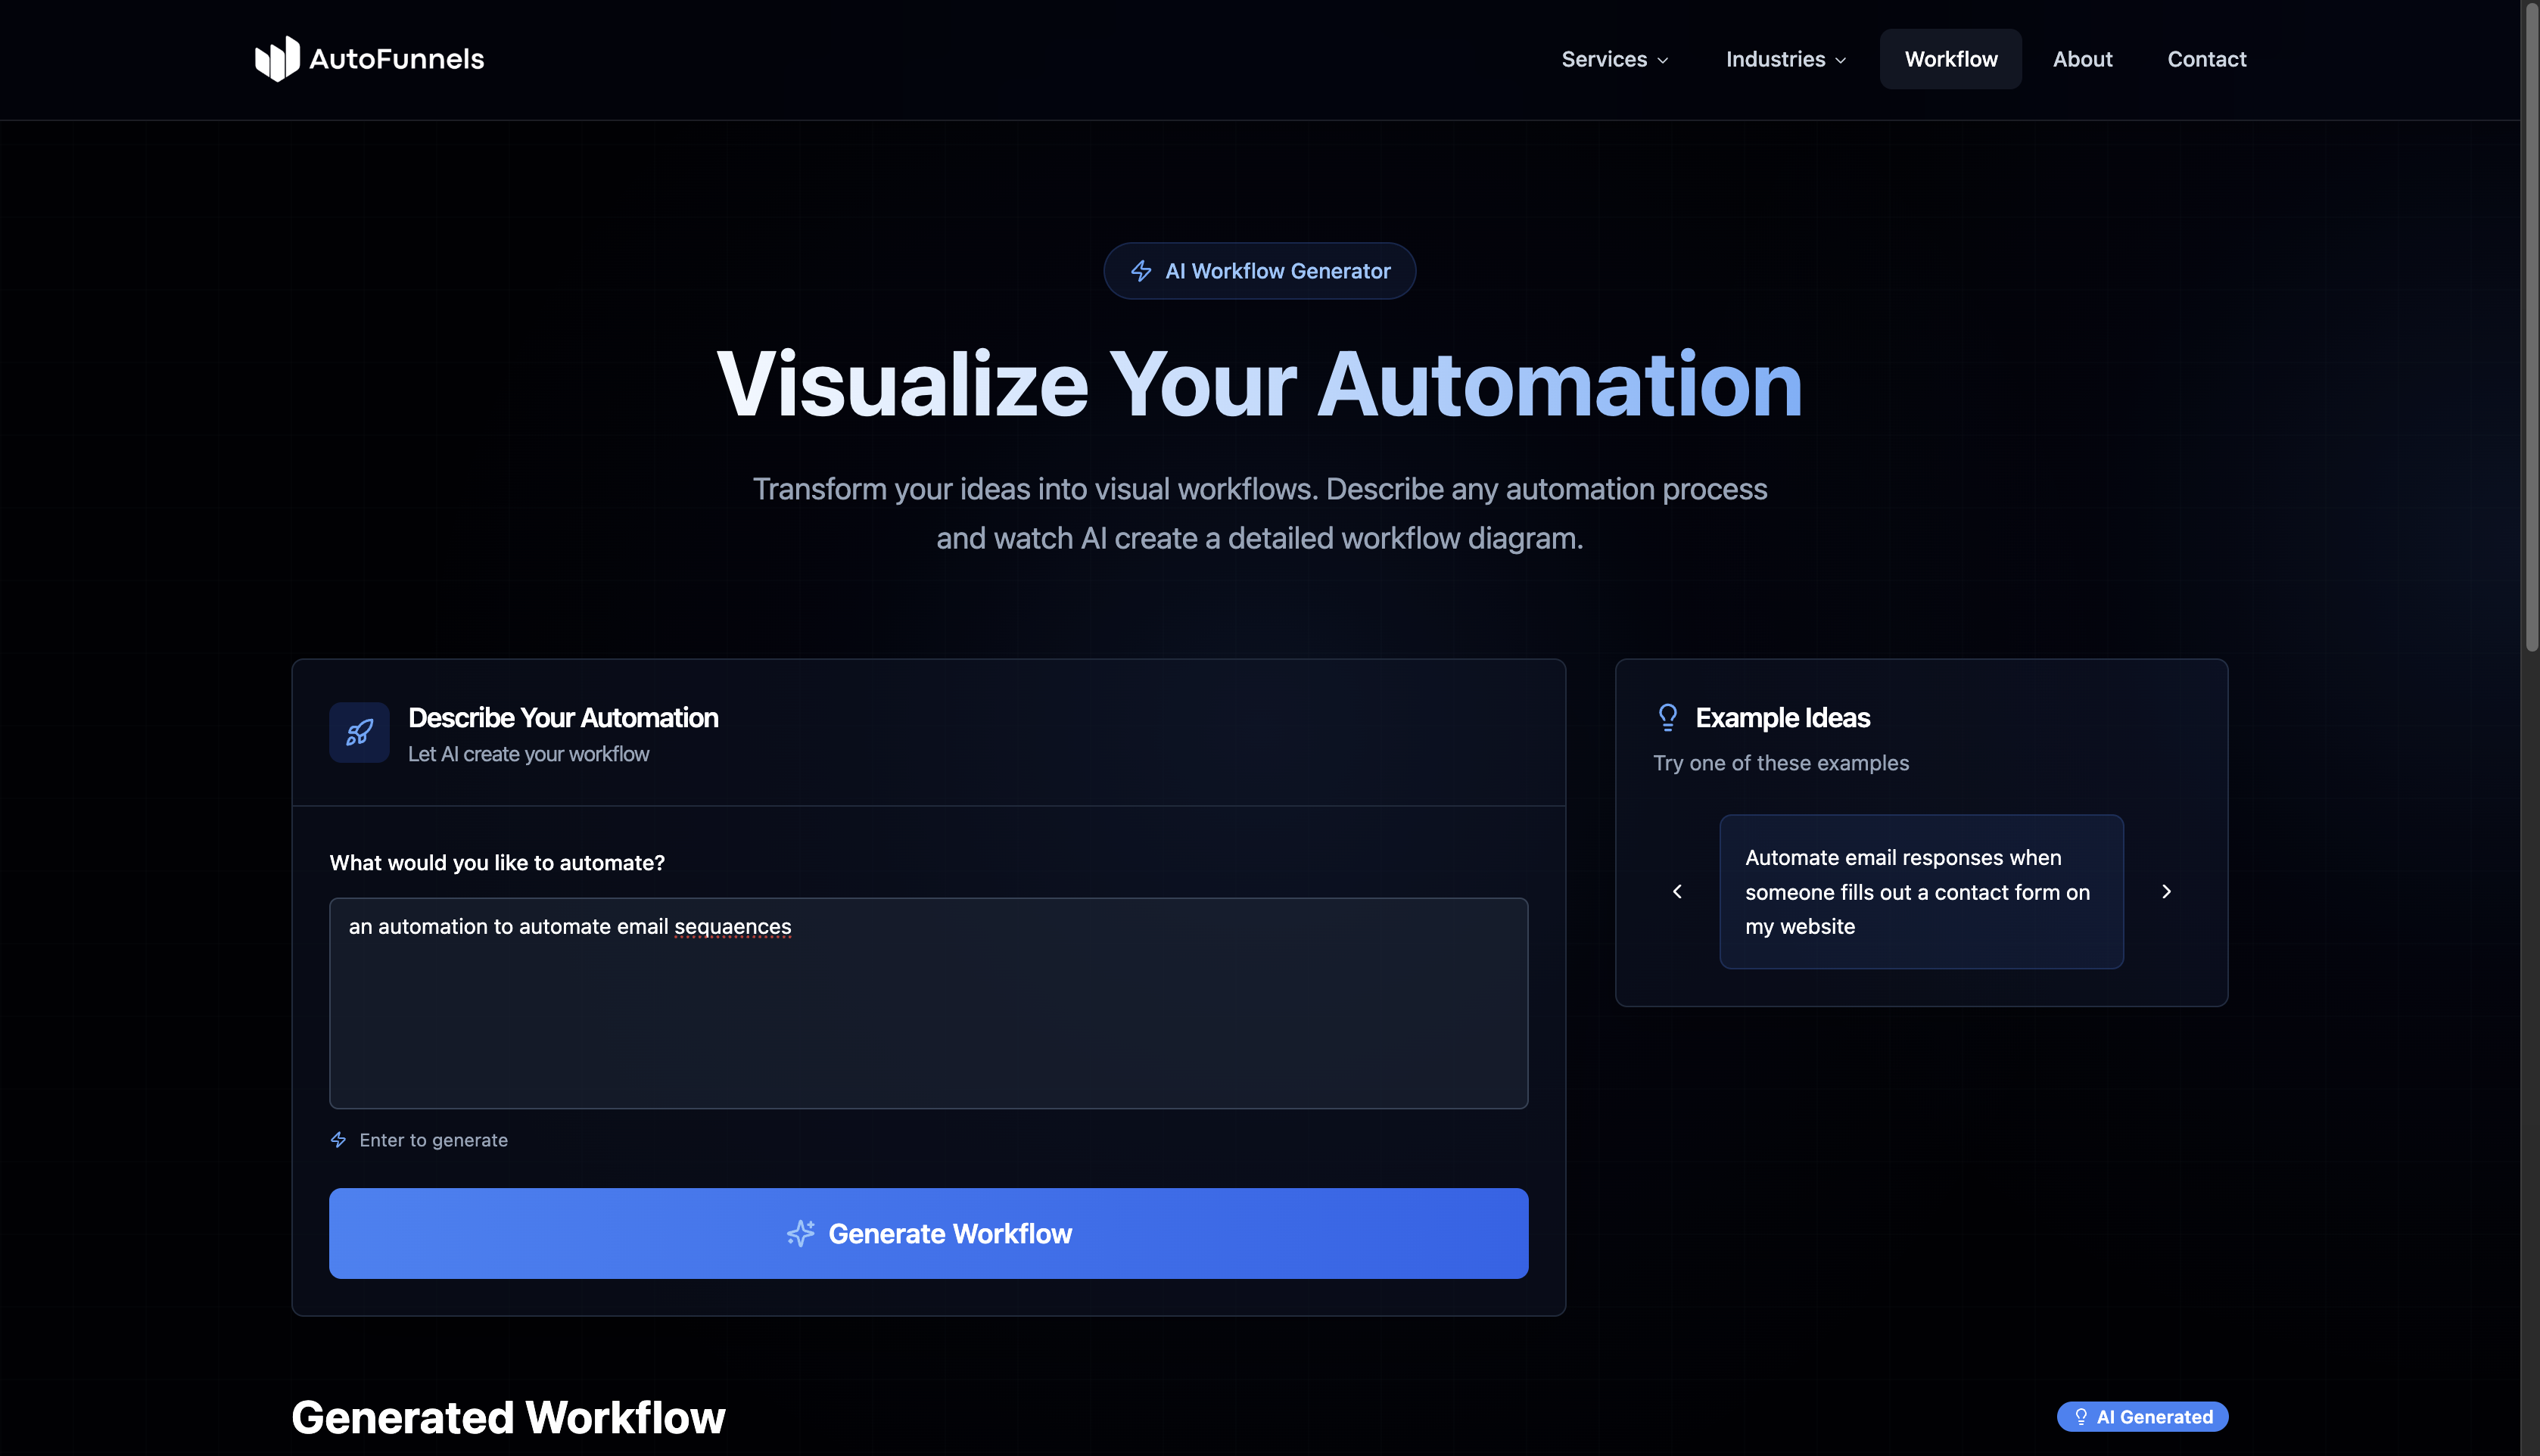2540x1456 pixels.
Task: Click the AutoFunnels logo icon
Action: [x=277, y=59]
